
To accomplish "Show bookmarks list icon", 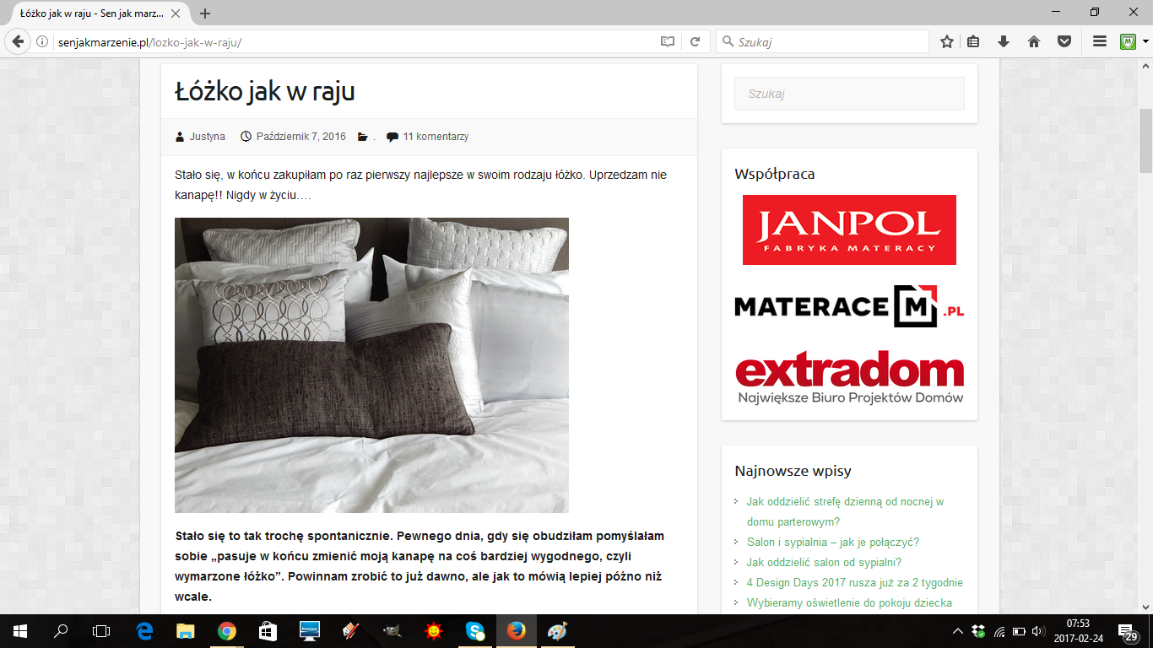I will click(973, 41).
